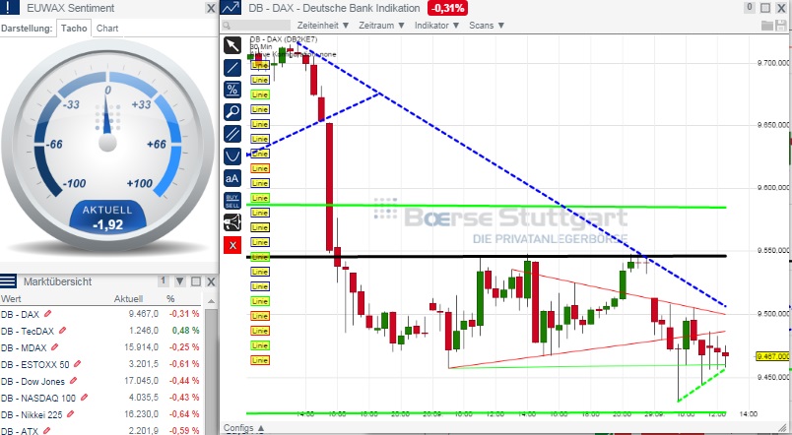Switch to the Tacho tab
Viewport: 792px width, 435px height.
coord(74,29)
